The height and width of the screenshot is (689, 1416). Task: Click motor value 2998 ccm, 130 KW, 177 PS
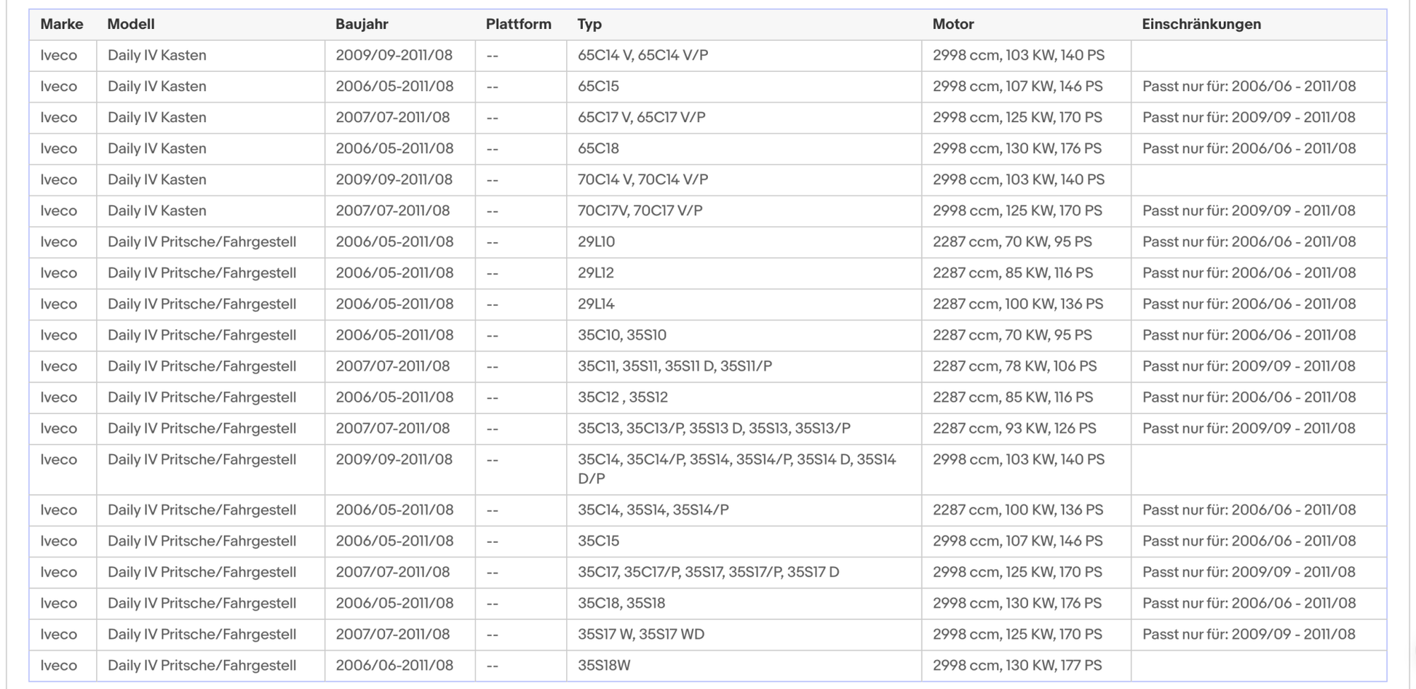click(1017, 666)
